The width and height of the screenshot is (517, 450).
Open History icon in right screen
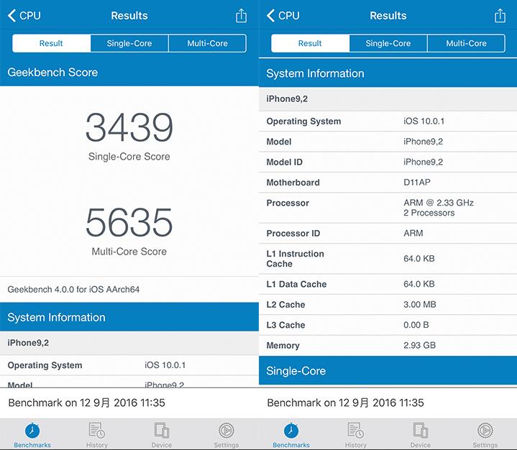coord(355,430)
